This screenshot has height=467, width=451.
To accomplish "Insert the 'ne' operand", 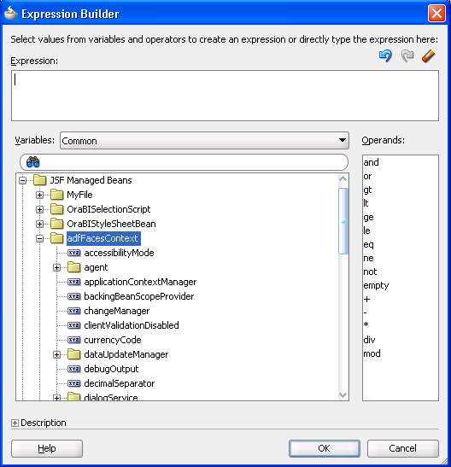I will (368, 258).
